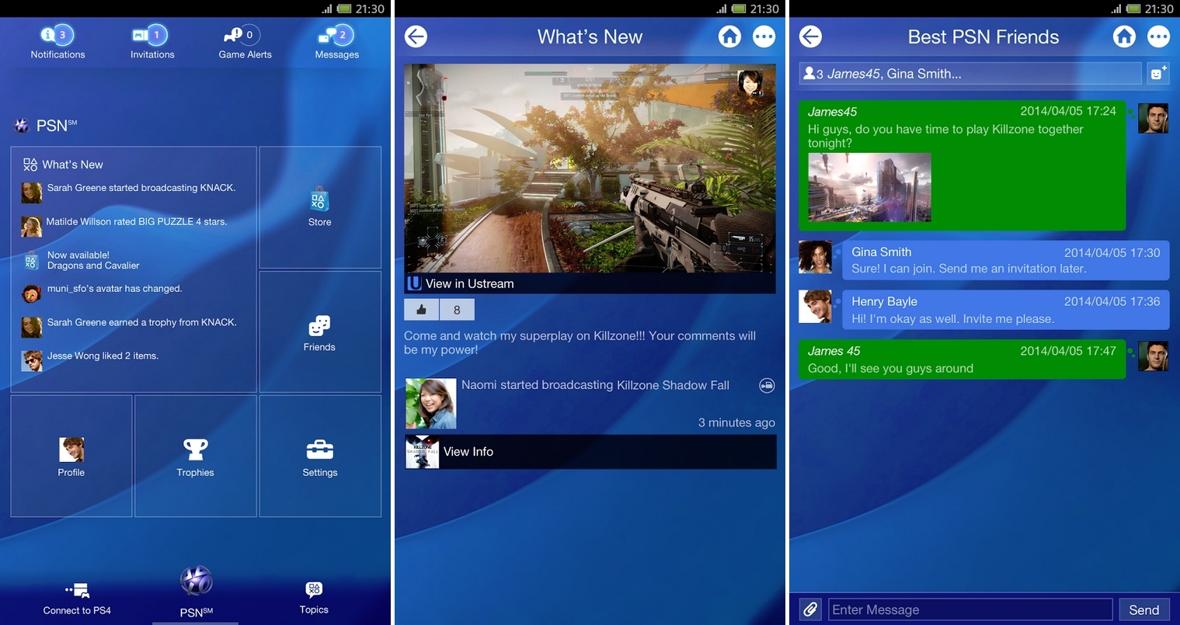
Task: Open 'Sarah Greene started broadcasting KNACK.' entry
Action: tap(129, 191)
